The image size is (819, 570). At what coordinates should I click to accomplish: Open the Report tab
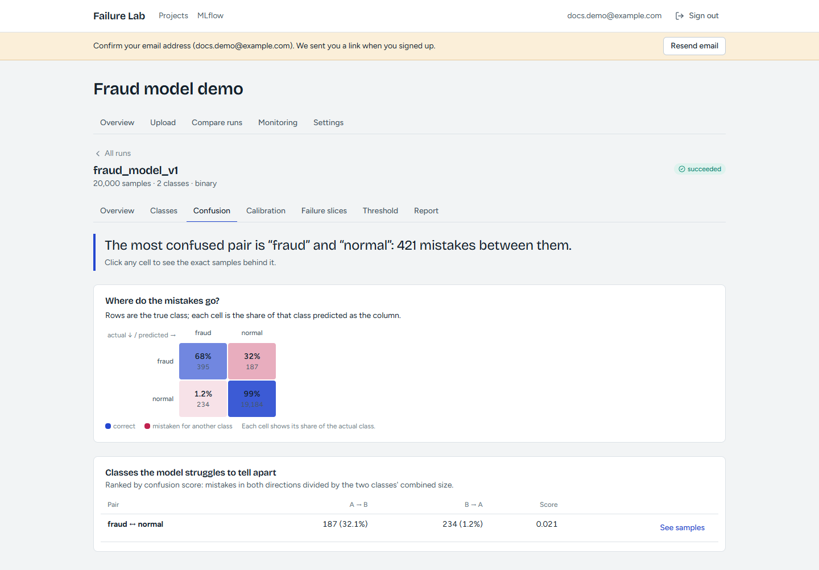click(426, 210)
